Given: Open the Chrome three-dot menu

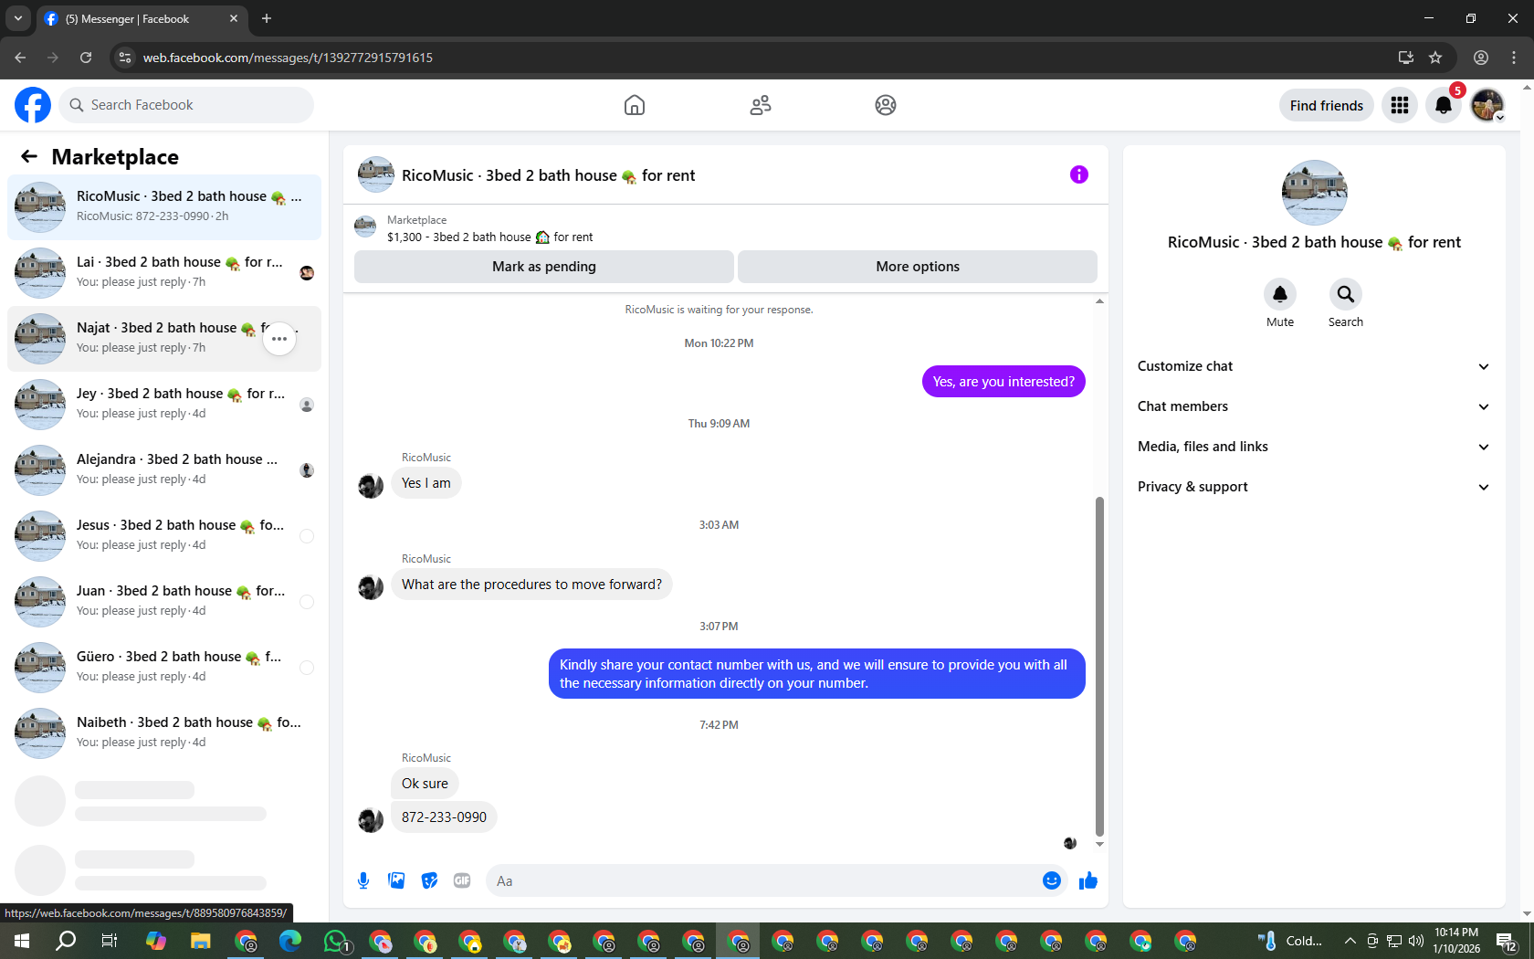Looking at the screenshot, I should coord(1514,58).
